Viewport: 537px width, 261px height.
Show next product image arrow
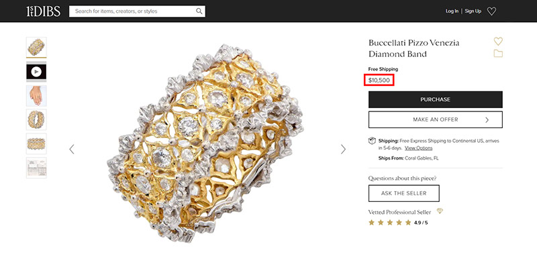[343, 149]
